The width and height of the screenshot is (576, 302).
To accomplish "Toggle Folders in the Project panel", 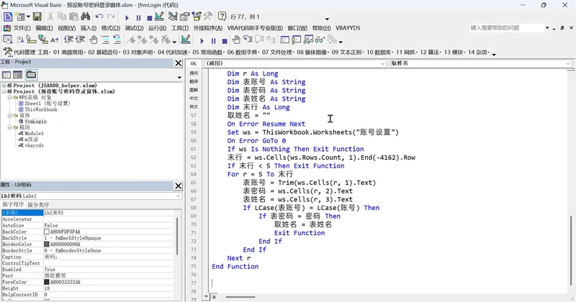I will pos(31,75).
